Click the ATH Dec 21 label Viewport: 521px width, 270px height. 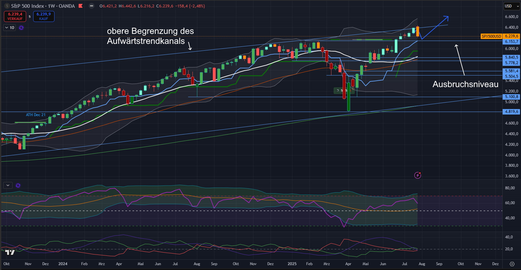pos(35,115)
